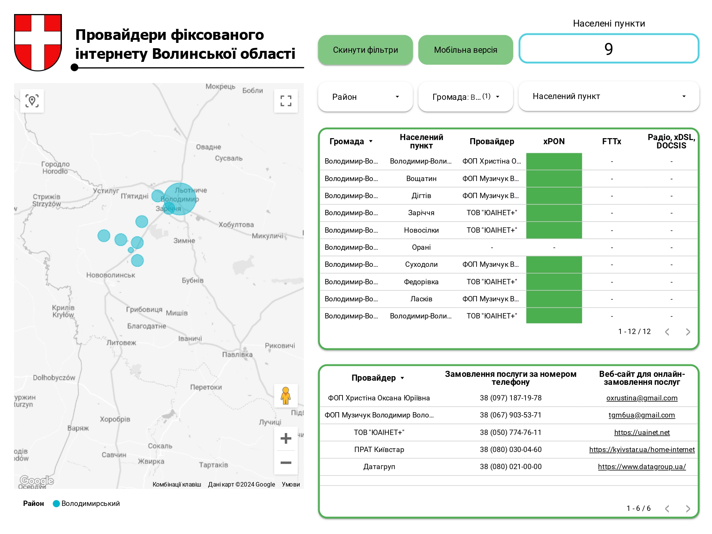
Task: Select the Дігтів row cell
Action: 421,196
